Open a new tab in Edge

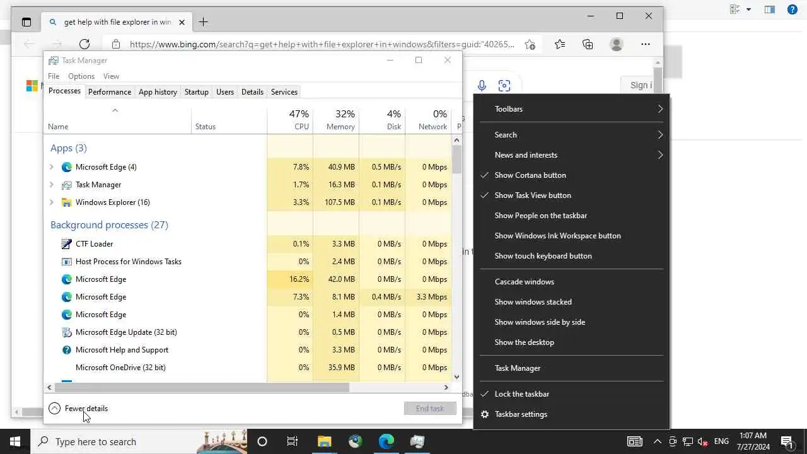point(203,22)
